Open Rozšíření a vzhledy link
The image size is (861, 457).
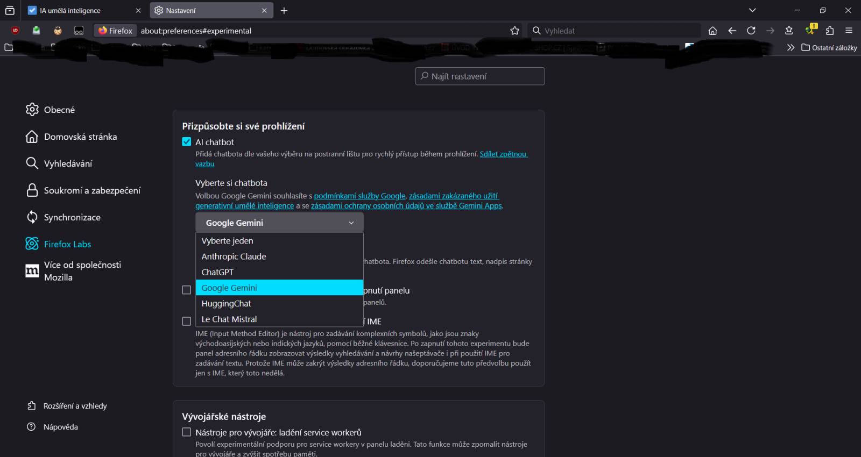67,406
